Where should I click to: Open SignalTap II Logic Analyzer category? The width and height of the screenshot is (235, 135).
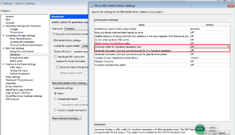19,90
